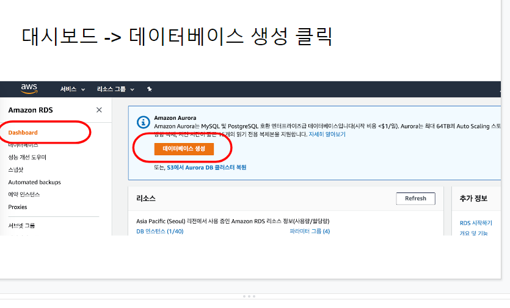
Task: Click the 데이터베이스 생성 button
Action: [x=184, y=148]
